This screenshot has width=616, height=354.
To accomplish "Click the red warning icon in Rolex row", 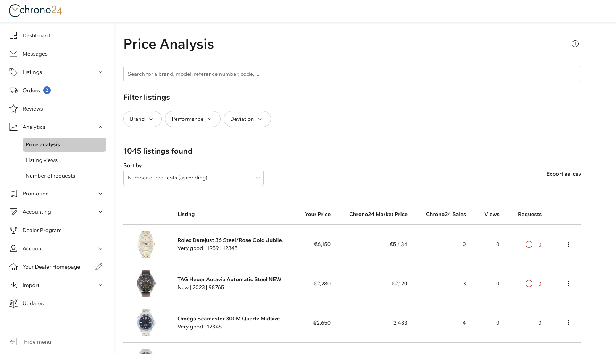I will click(x=529, y=244).
